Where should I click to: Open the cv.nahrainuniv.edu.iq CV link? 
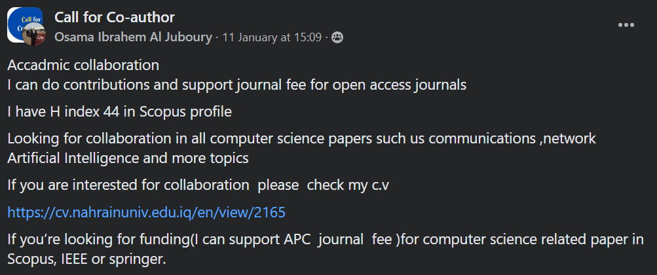click(x=146, y=212)
